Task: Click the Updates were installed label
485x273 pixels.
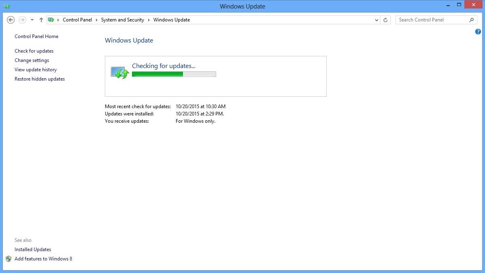Action: point(129,113)
